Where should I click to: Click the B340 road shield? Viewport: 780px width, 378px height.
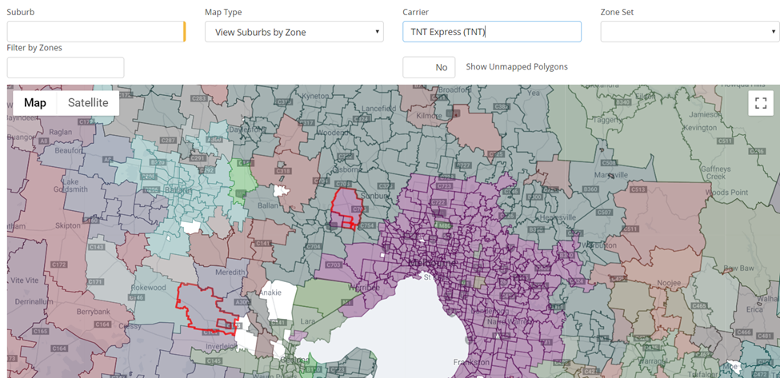[623, 102]
